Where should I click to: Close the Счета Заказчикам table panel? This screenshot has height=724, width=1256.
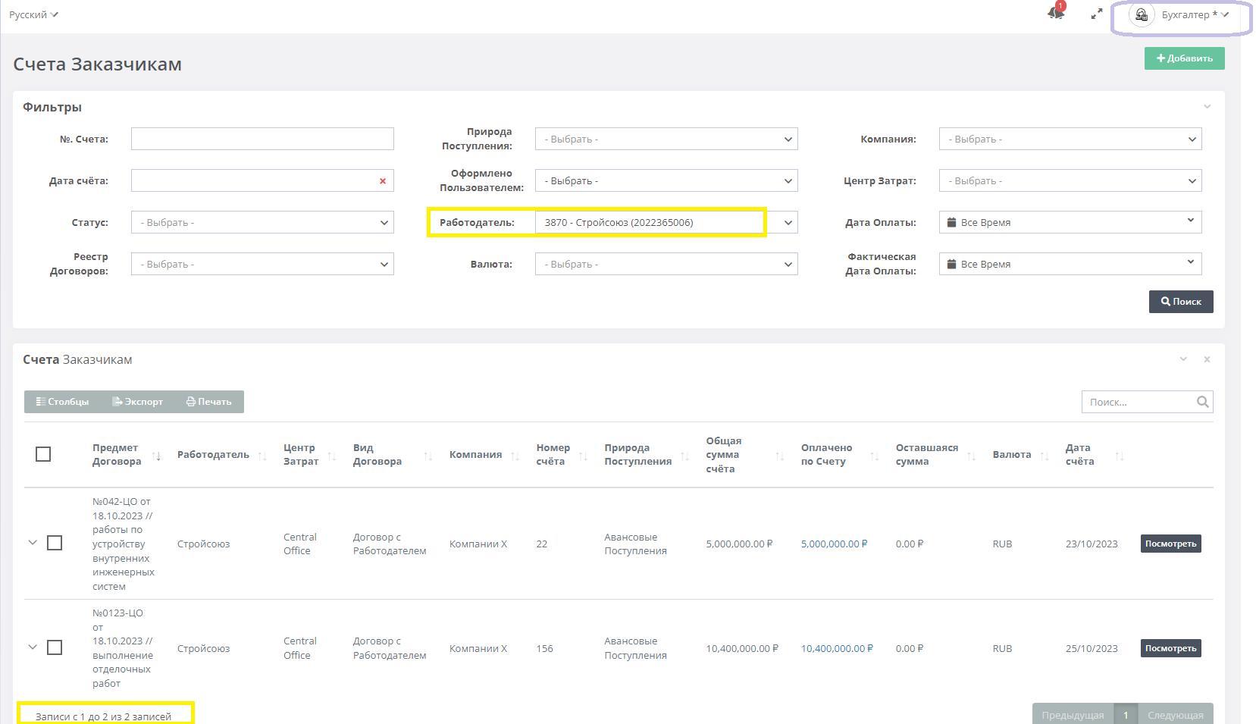pyautogui.click(x=1207, y=359)
